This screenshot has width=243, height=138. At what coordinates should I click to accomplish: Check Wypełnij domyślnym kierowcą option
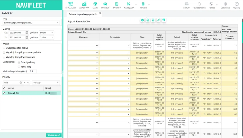[4, 57]
